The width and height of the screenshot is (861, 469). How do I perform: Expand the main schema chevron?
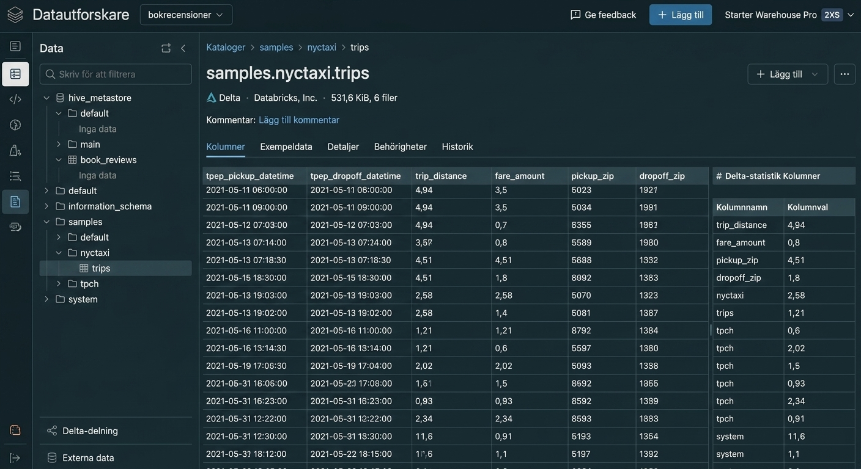coord(59,144)
